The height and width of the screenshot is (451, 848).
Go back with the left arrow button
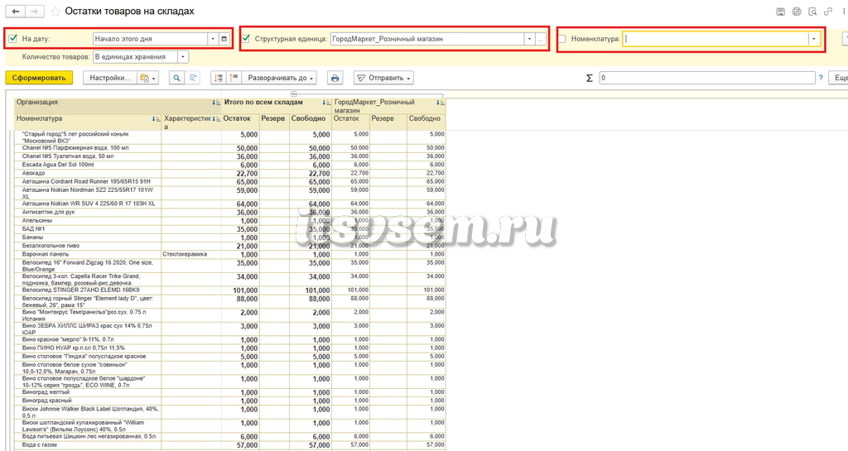click(16, 12)
